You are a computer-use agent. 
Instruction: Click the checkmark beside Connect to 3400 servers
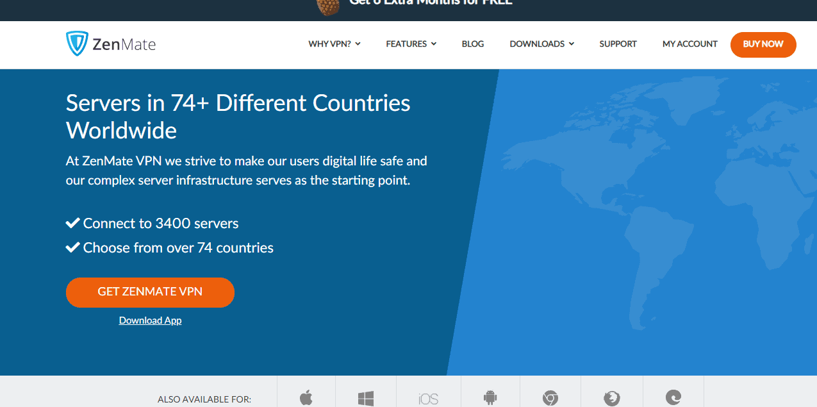[x=72, y=222]
